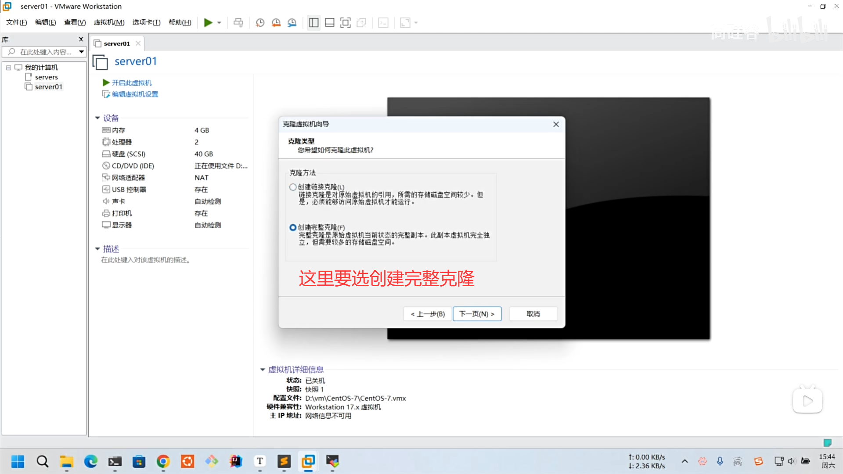Screen dimensions: 843x474
Task: Click the revert to snapshot icon
Action: (276, 23)
